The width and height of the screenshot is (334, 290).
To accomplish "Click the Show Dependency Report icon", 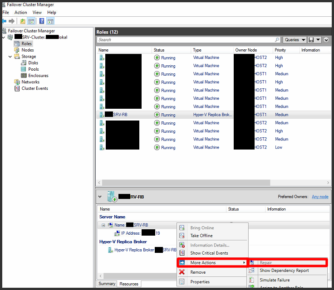I will tap(251, 271).
